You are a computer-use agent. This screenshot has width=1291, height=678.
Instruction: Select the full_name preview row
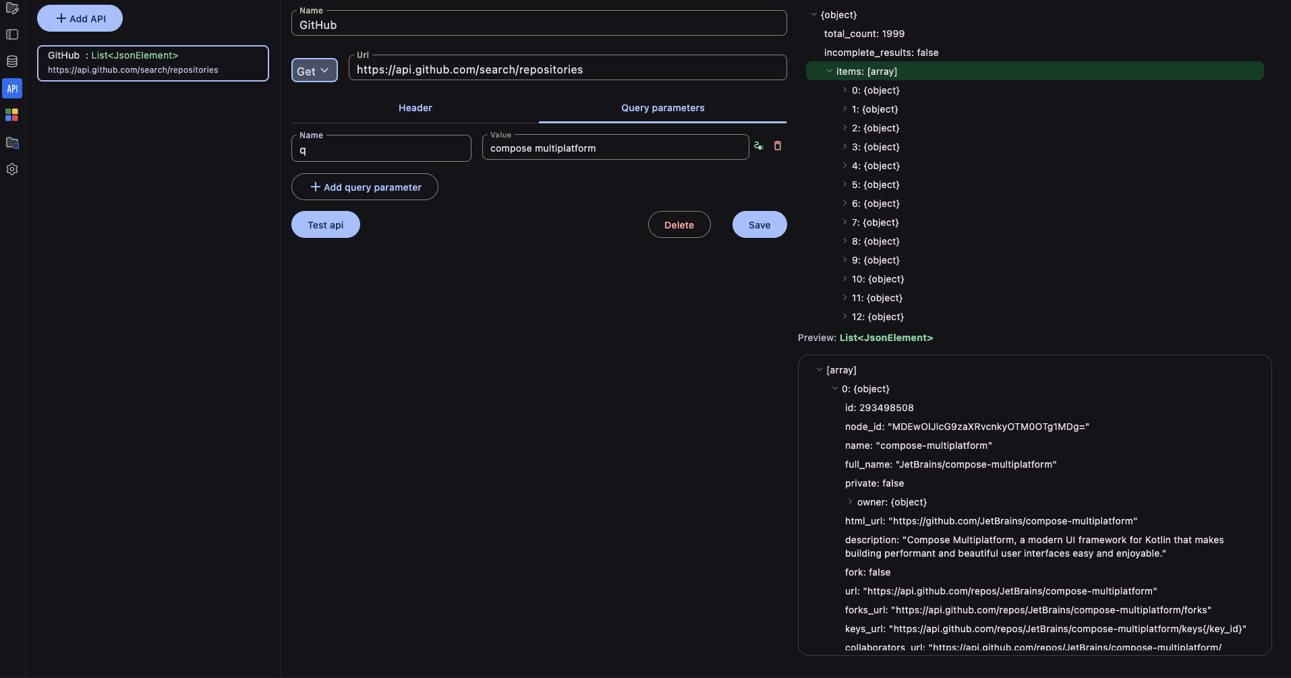pyautogui.click(x=950, y=464)
